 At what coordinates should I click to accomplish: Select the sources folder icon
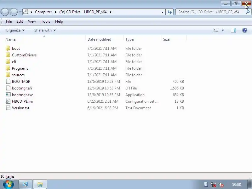[x=8, y=75]
